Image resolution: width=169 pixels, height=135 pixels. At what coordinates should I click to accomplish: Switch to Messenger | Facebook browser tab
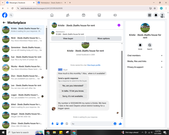[x=21, y=3]
